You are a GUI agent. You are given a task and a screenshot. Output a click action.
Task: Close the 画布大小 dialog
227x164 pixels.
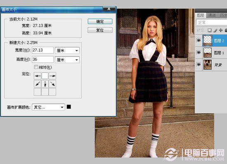pyautogui.click(x=109, y=9)
